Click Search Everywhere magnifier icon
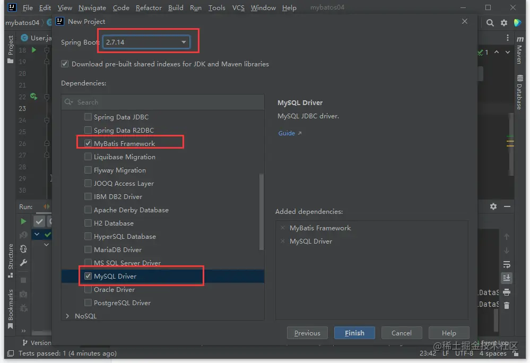This screenshot has height=363, width=530. 490,23
